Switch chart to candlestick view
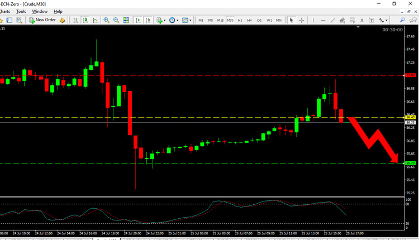This screenshot has height=240, width=419. (85, 20)
